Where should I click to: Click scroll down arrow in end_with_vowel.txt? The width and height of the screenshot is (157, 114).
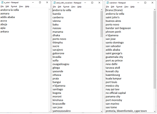pyautogui.click(x=101, y=111)
